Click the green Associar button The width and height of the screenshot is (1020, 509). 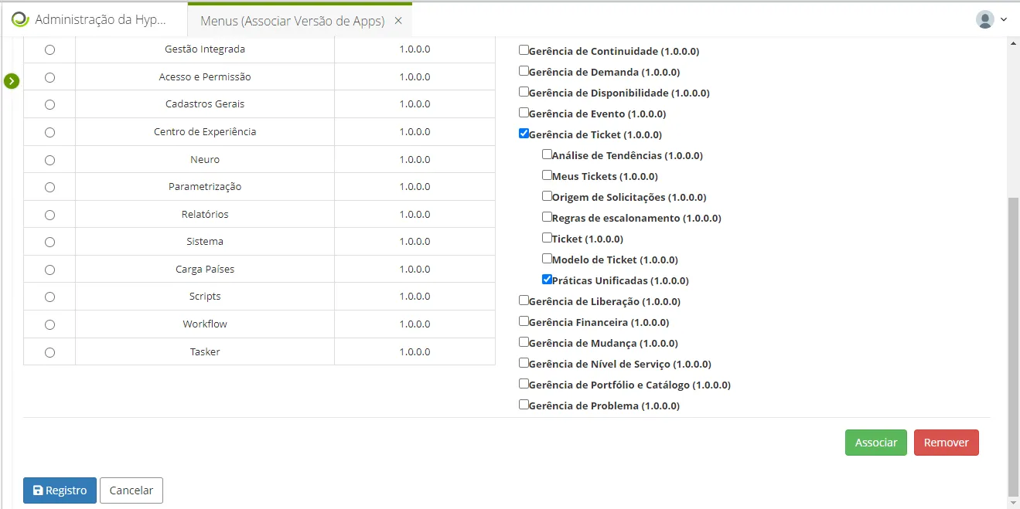876,443
